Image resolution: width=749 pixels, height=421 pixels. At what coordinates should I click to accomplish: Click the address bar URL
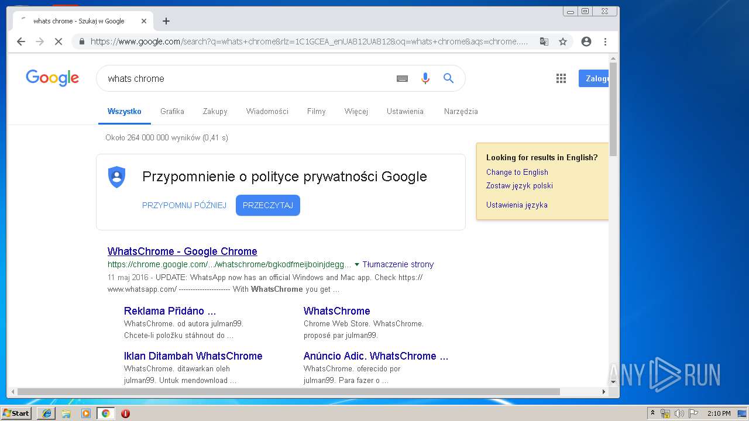pos(309,42)
